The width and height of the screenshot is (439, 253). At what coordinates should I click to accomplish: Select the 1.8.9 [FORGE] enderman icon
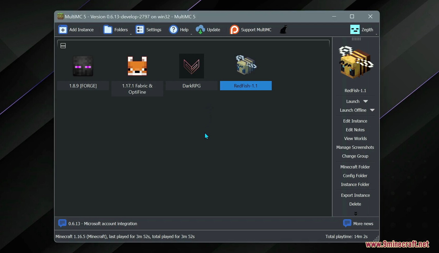pyautogui.click(x=83, y=66)
